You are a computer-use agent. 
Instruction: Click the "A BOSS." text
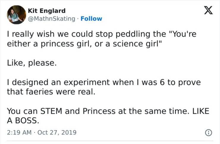(23, 121)
